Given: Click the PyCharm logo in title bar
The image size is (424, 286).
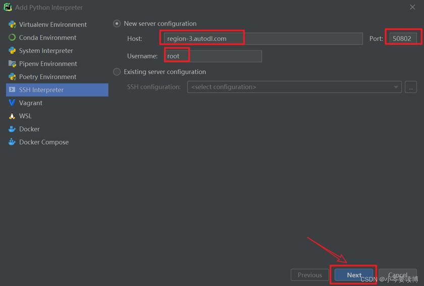Looking at the screenshot, I should click(8, 7).
